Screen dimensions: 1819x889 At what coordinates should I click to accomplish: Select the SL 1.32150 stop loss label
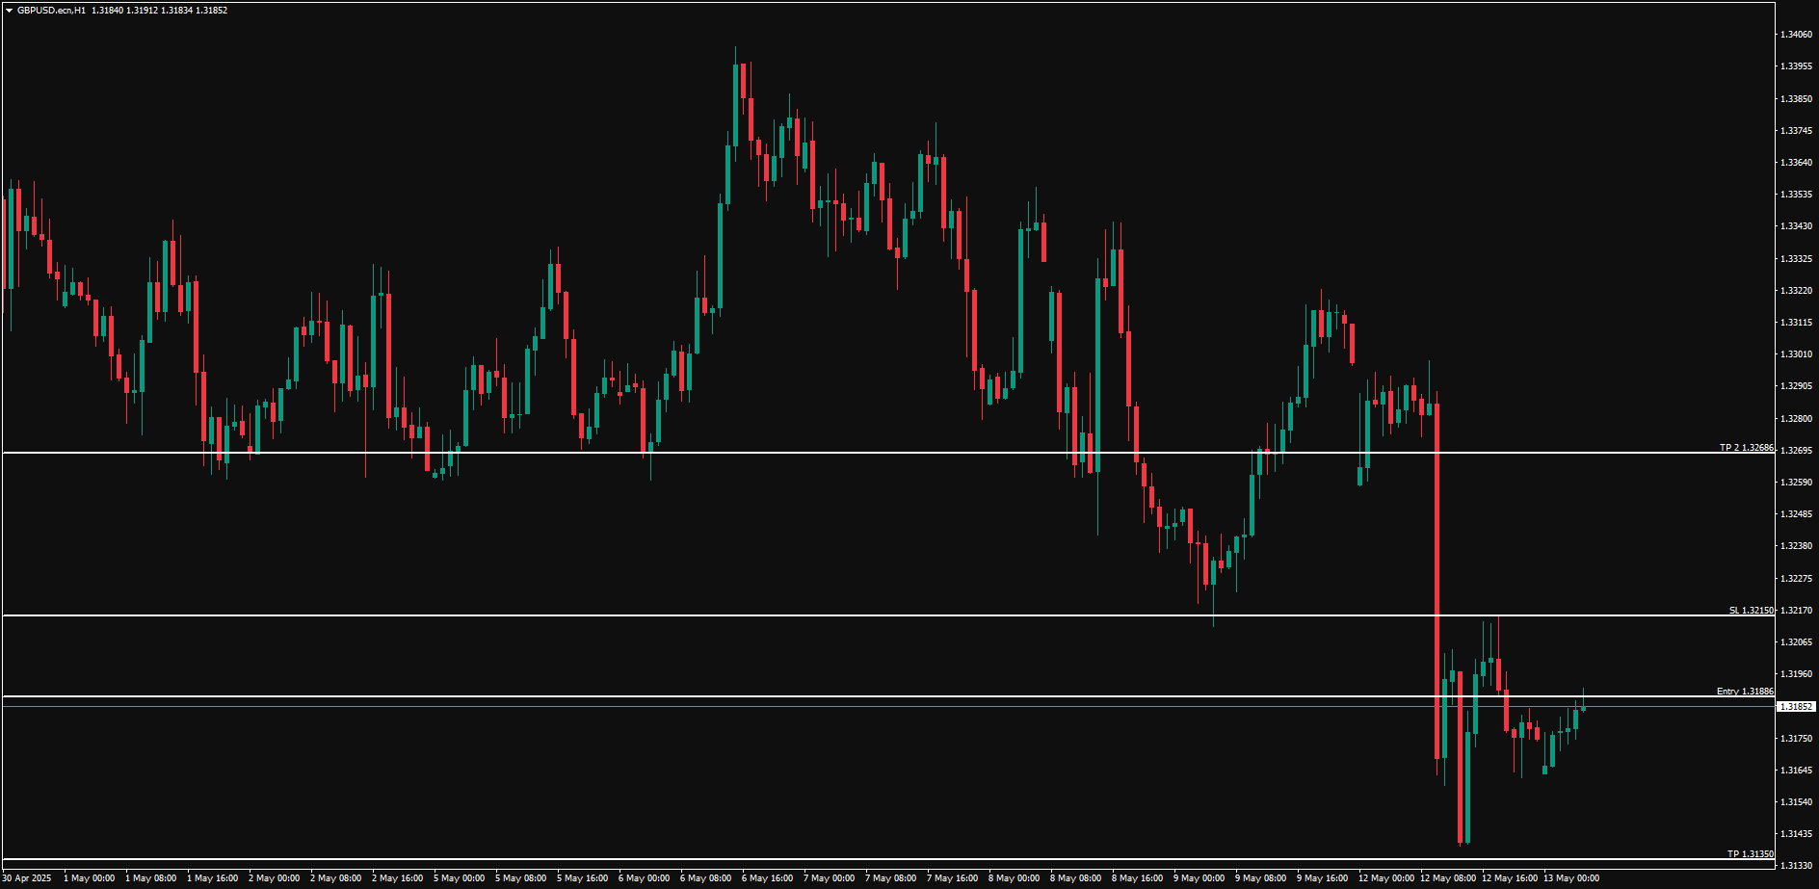click(1751, 611)
